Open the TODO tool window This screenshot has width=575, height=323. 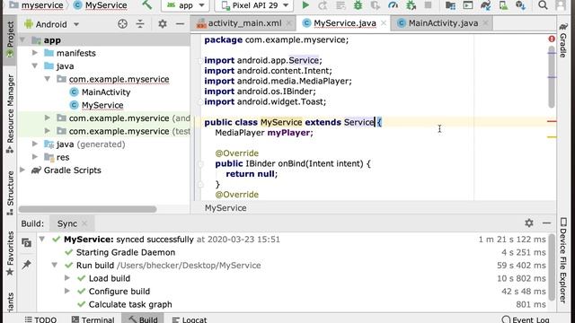(x=40, y=319)
